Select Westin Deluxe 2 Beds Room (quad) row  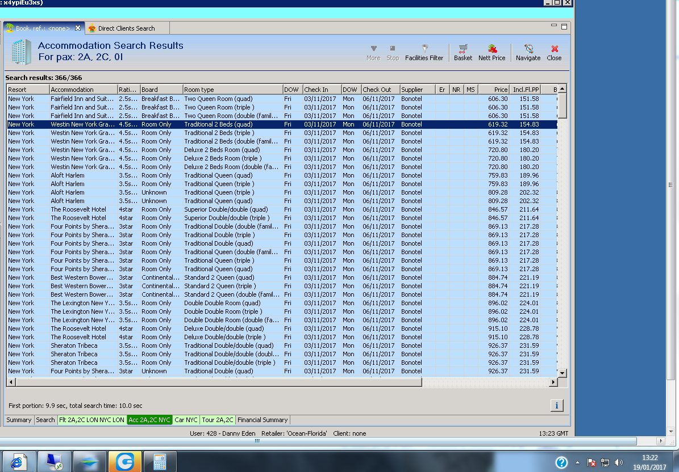282,150
